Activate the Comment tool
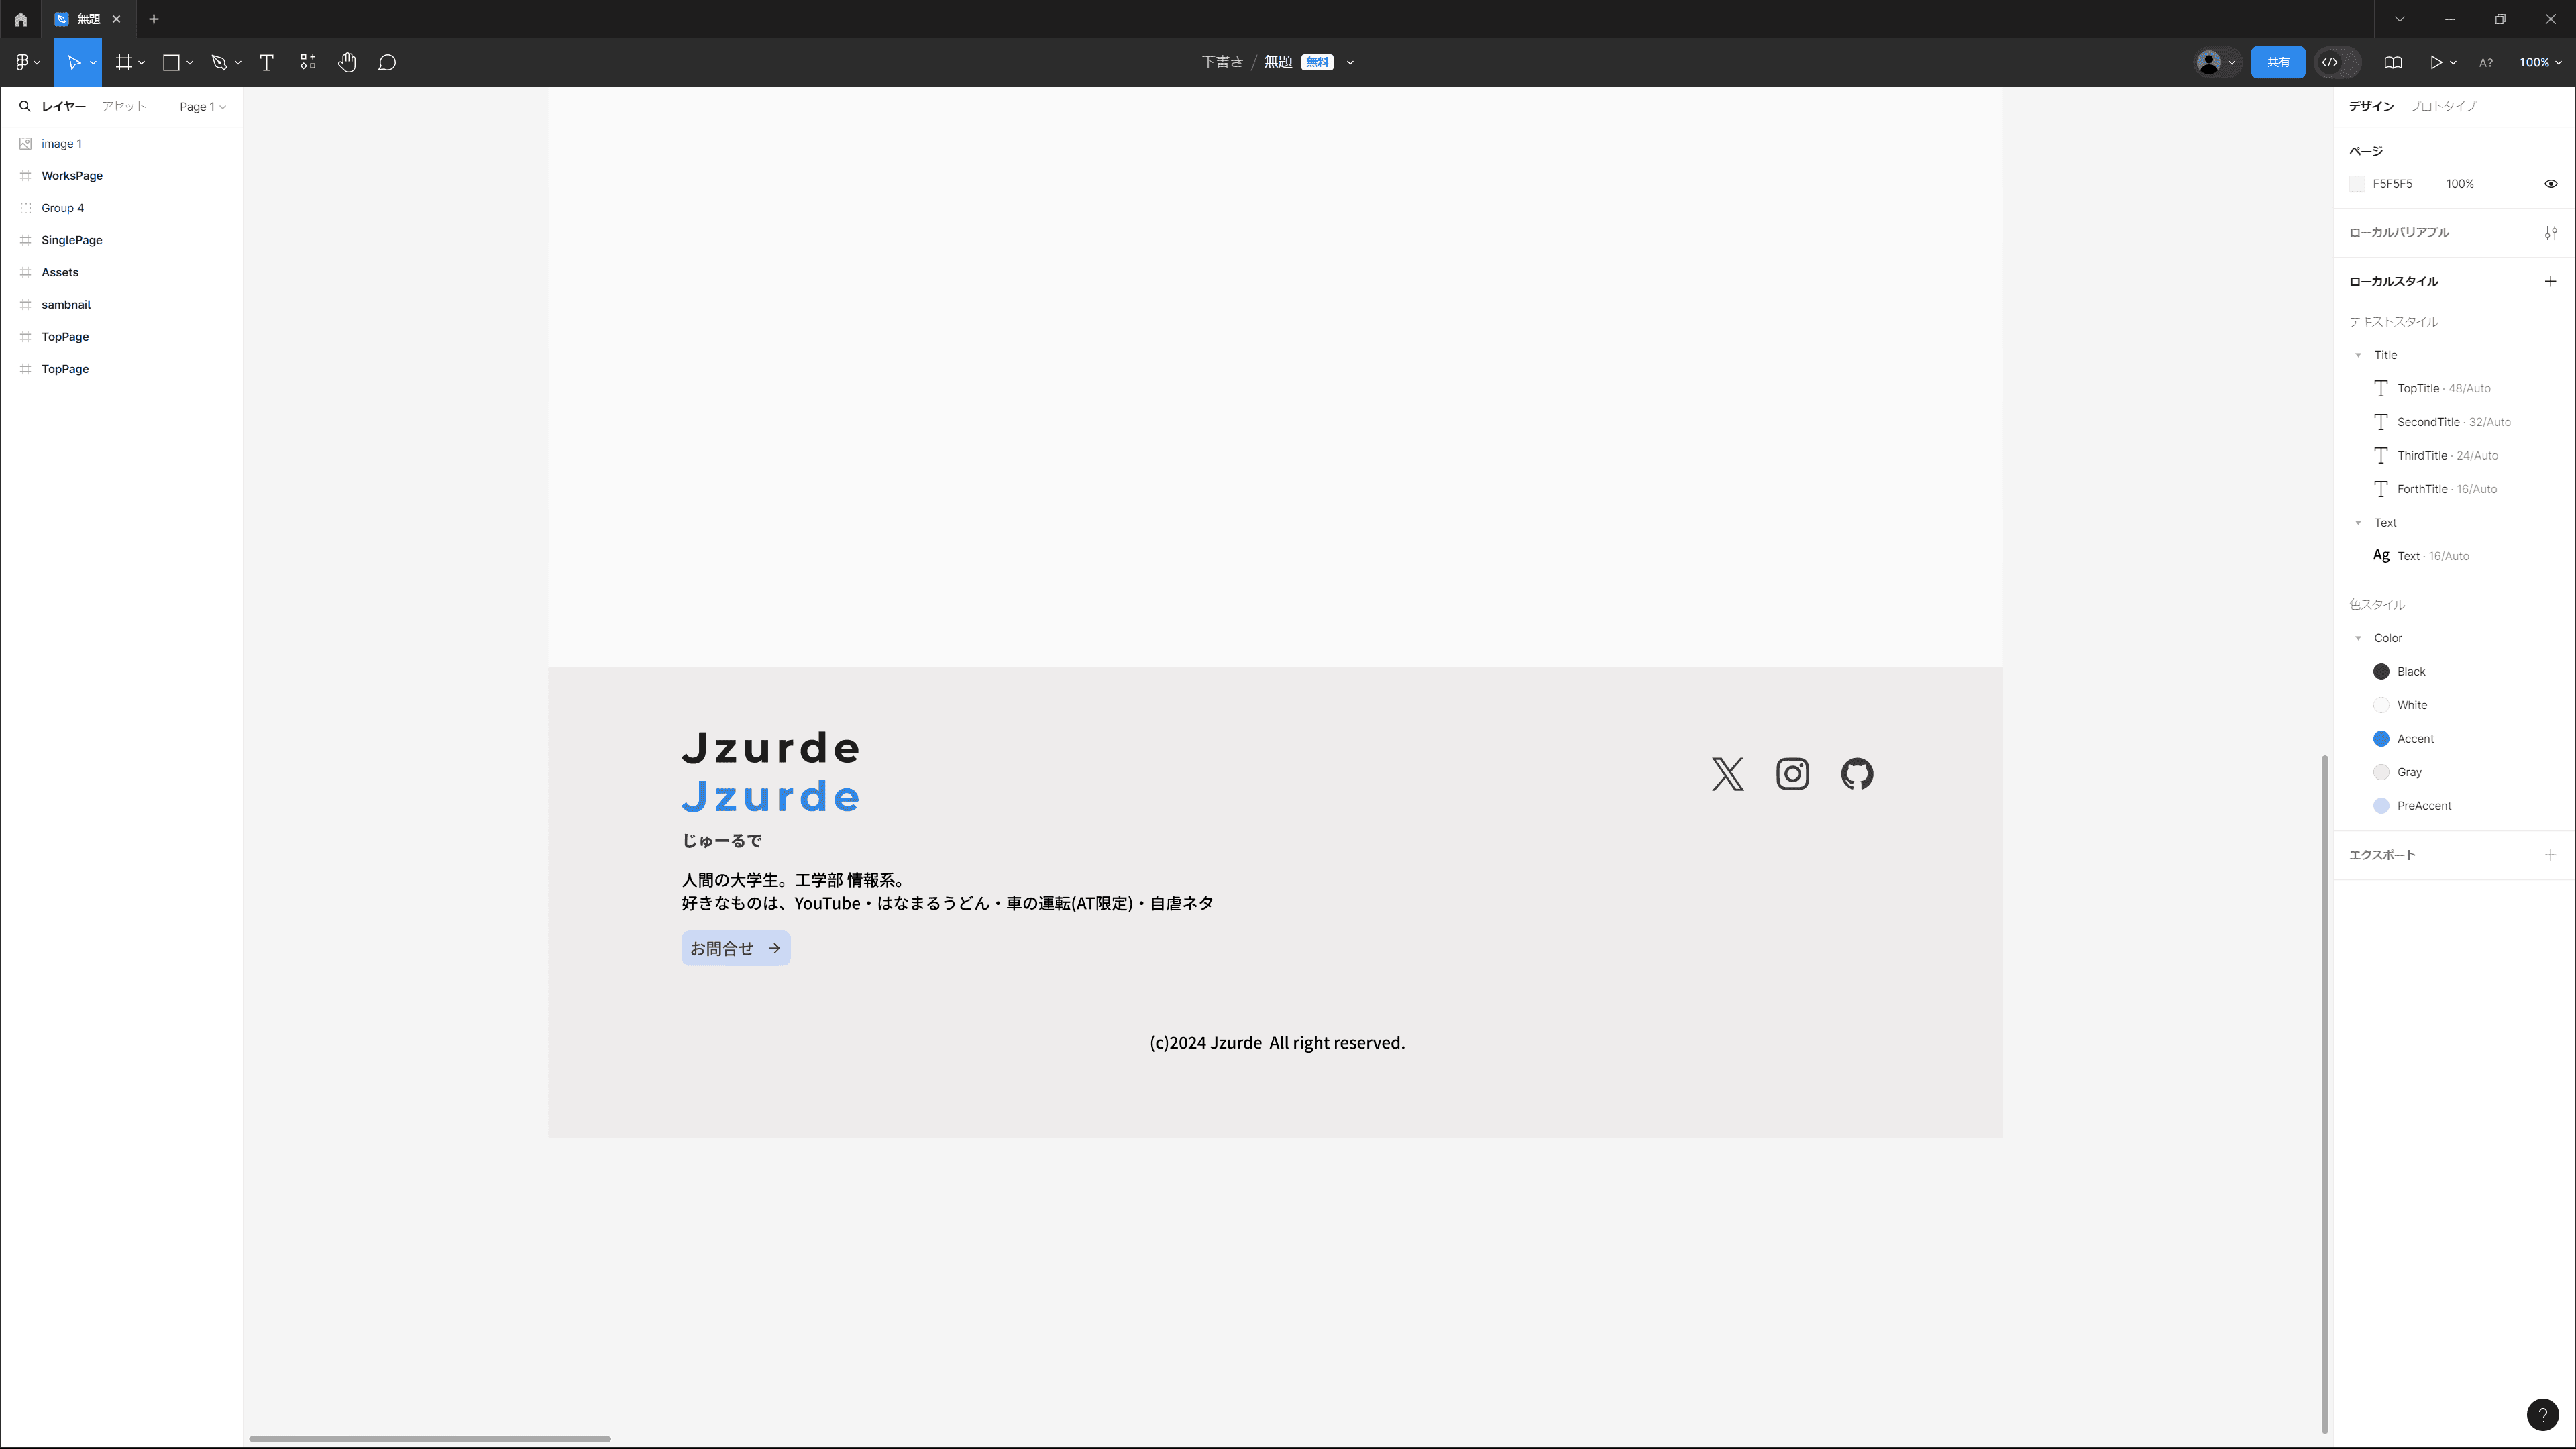Screen dimensions: 2576x1449 [x=386, y=62]
